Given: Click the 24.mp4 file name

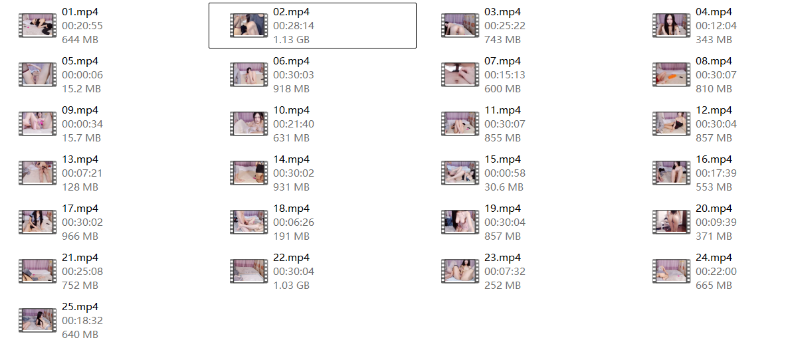Looking at the screenshot, I should (x=714, y=258).
